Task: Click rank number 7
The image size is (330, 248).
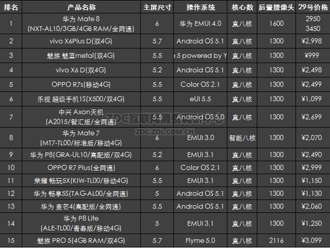Action: click(x=11, y=117)
